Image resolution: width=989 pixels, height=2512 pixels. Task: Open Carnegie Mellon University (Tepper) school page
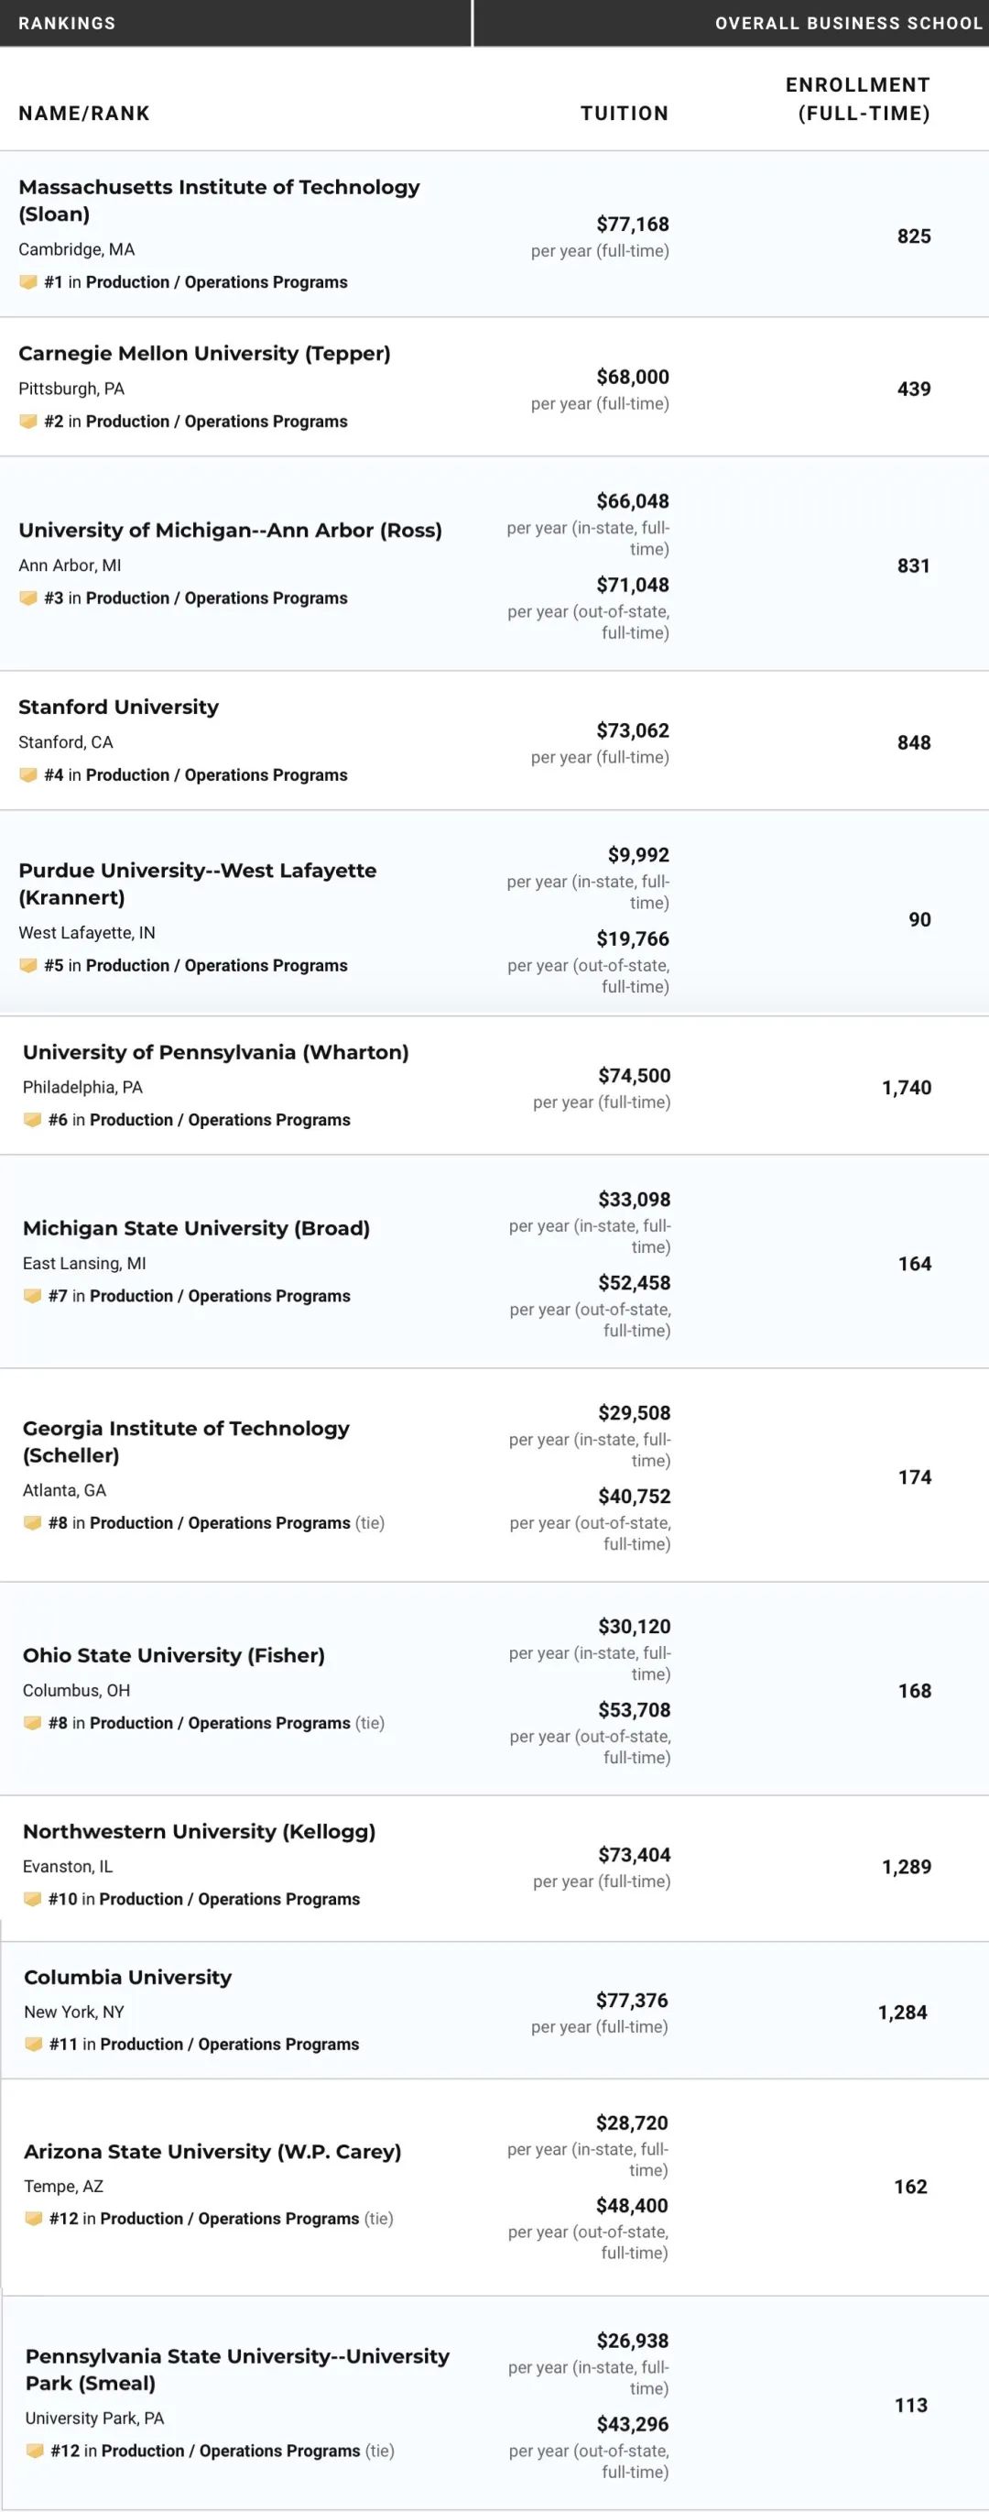[x=204, y=353]
